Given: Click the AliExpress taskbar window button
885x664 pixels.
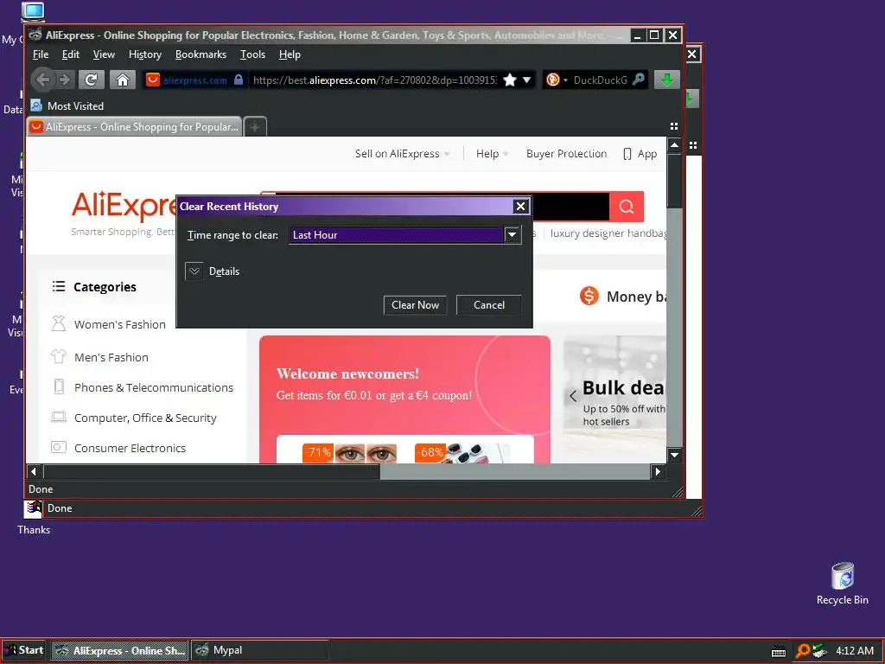Looking at the screenshot, I should coord(119,650).
